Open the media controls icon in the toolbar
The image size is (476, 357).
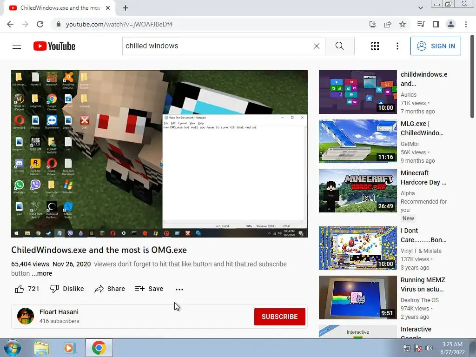pos(421,24)
